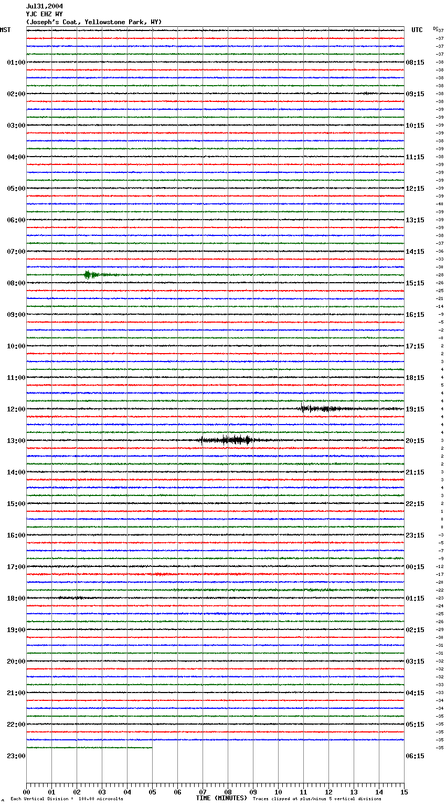This screenshot has height=806, width=446.
Task: Select the 18:00 MST time label
Action: (x=16, y=598)
